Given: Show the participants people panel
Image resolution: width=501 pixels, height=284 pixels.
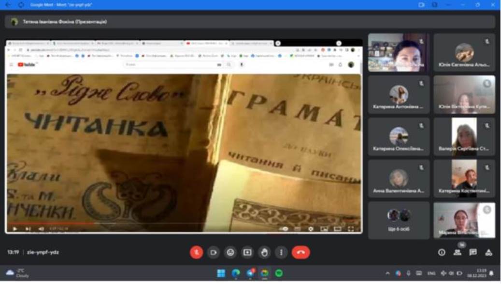Looking at the screenshot, I should [457, 252].
